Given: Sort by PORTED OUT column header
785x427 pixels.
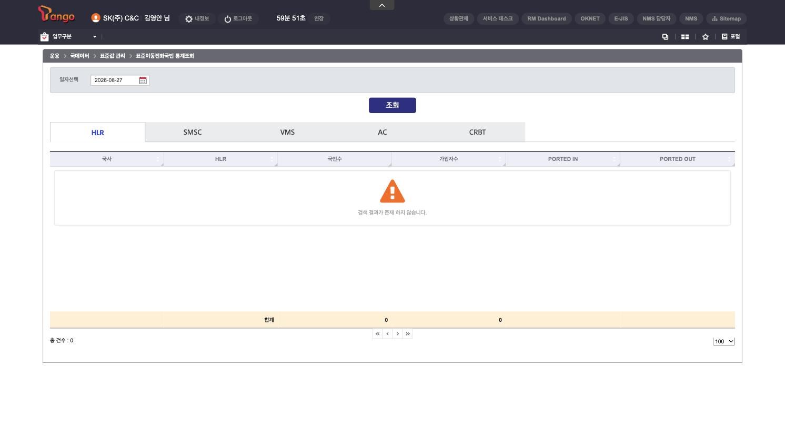Looking at the screenshot, I should (x=677, y=159).
